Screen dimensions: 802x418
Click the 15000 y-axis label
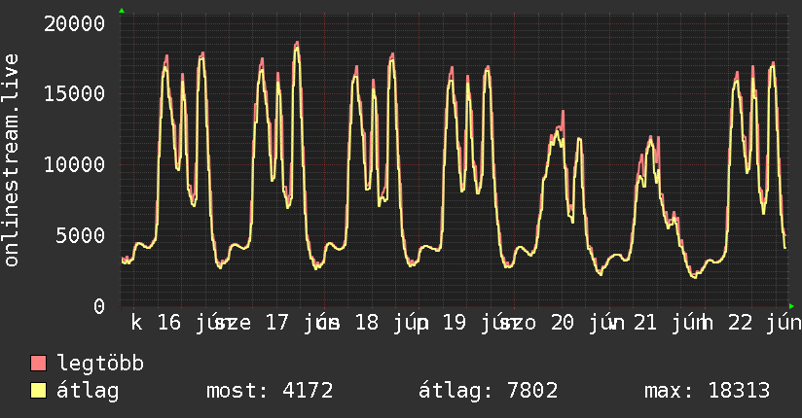[x=74, y=93]
